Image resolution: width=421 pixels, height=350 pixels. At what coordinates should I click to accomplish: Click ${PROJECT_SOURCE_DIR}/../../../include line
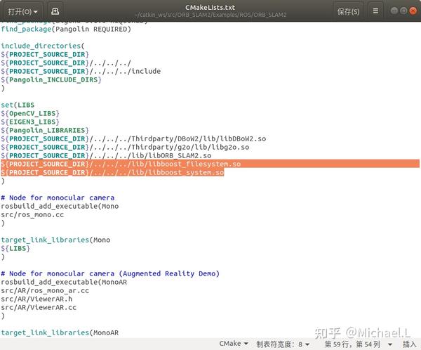[x=81, y=71]
